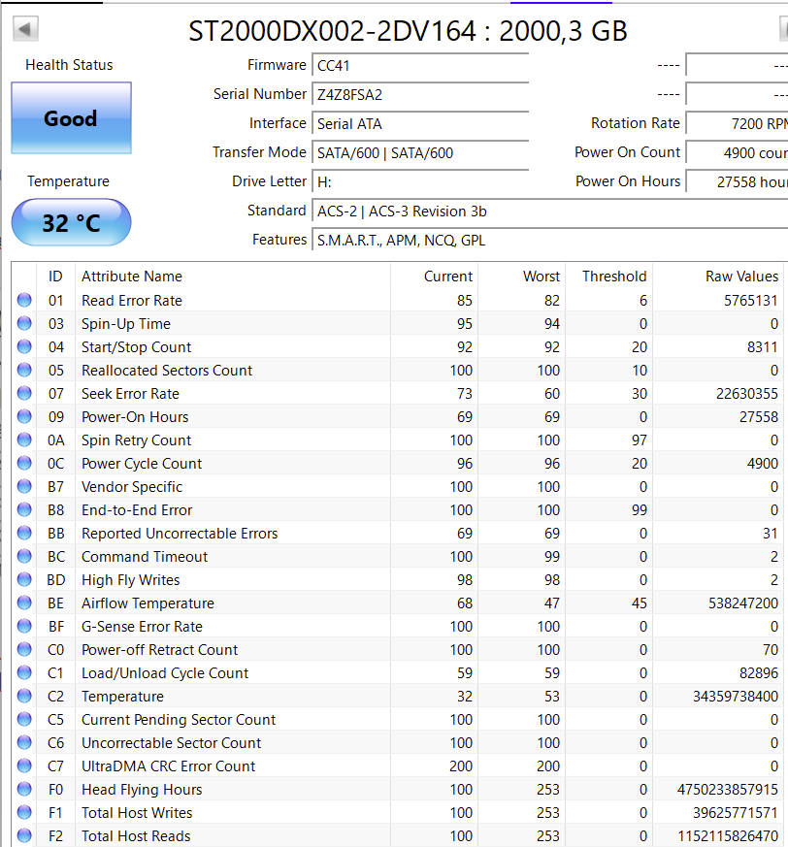Viewport: 788px width, 847px height.
Task: Select the Load/Unload Cycle Count attribute name
Action: point(165,672)
